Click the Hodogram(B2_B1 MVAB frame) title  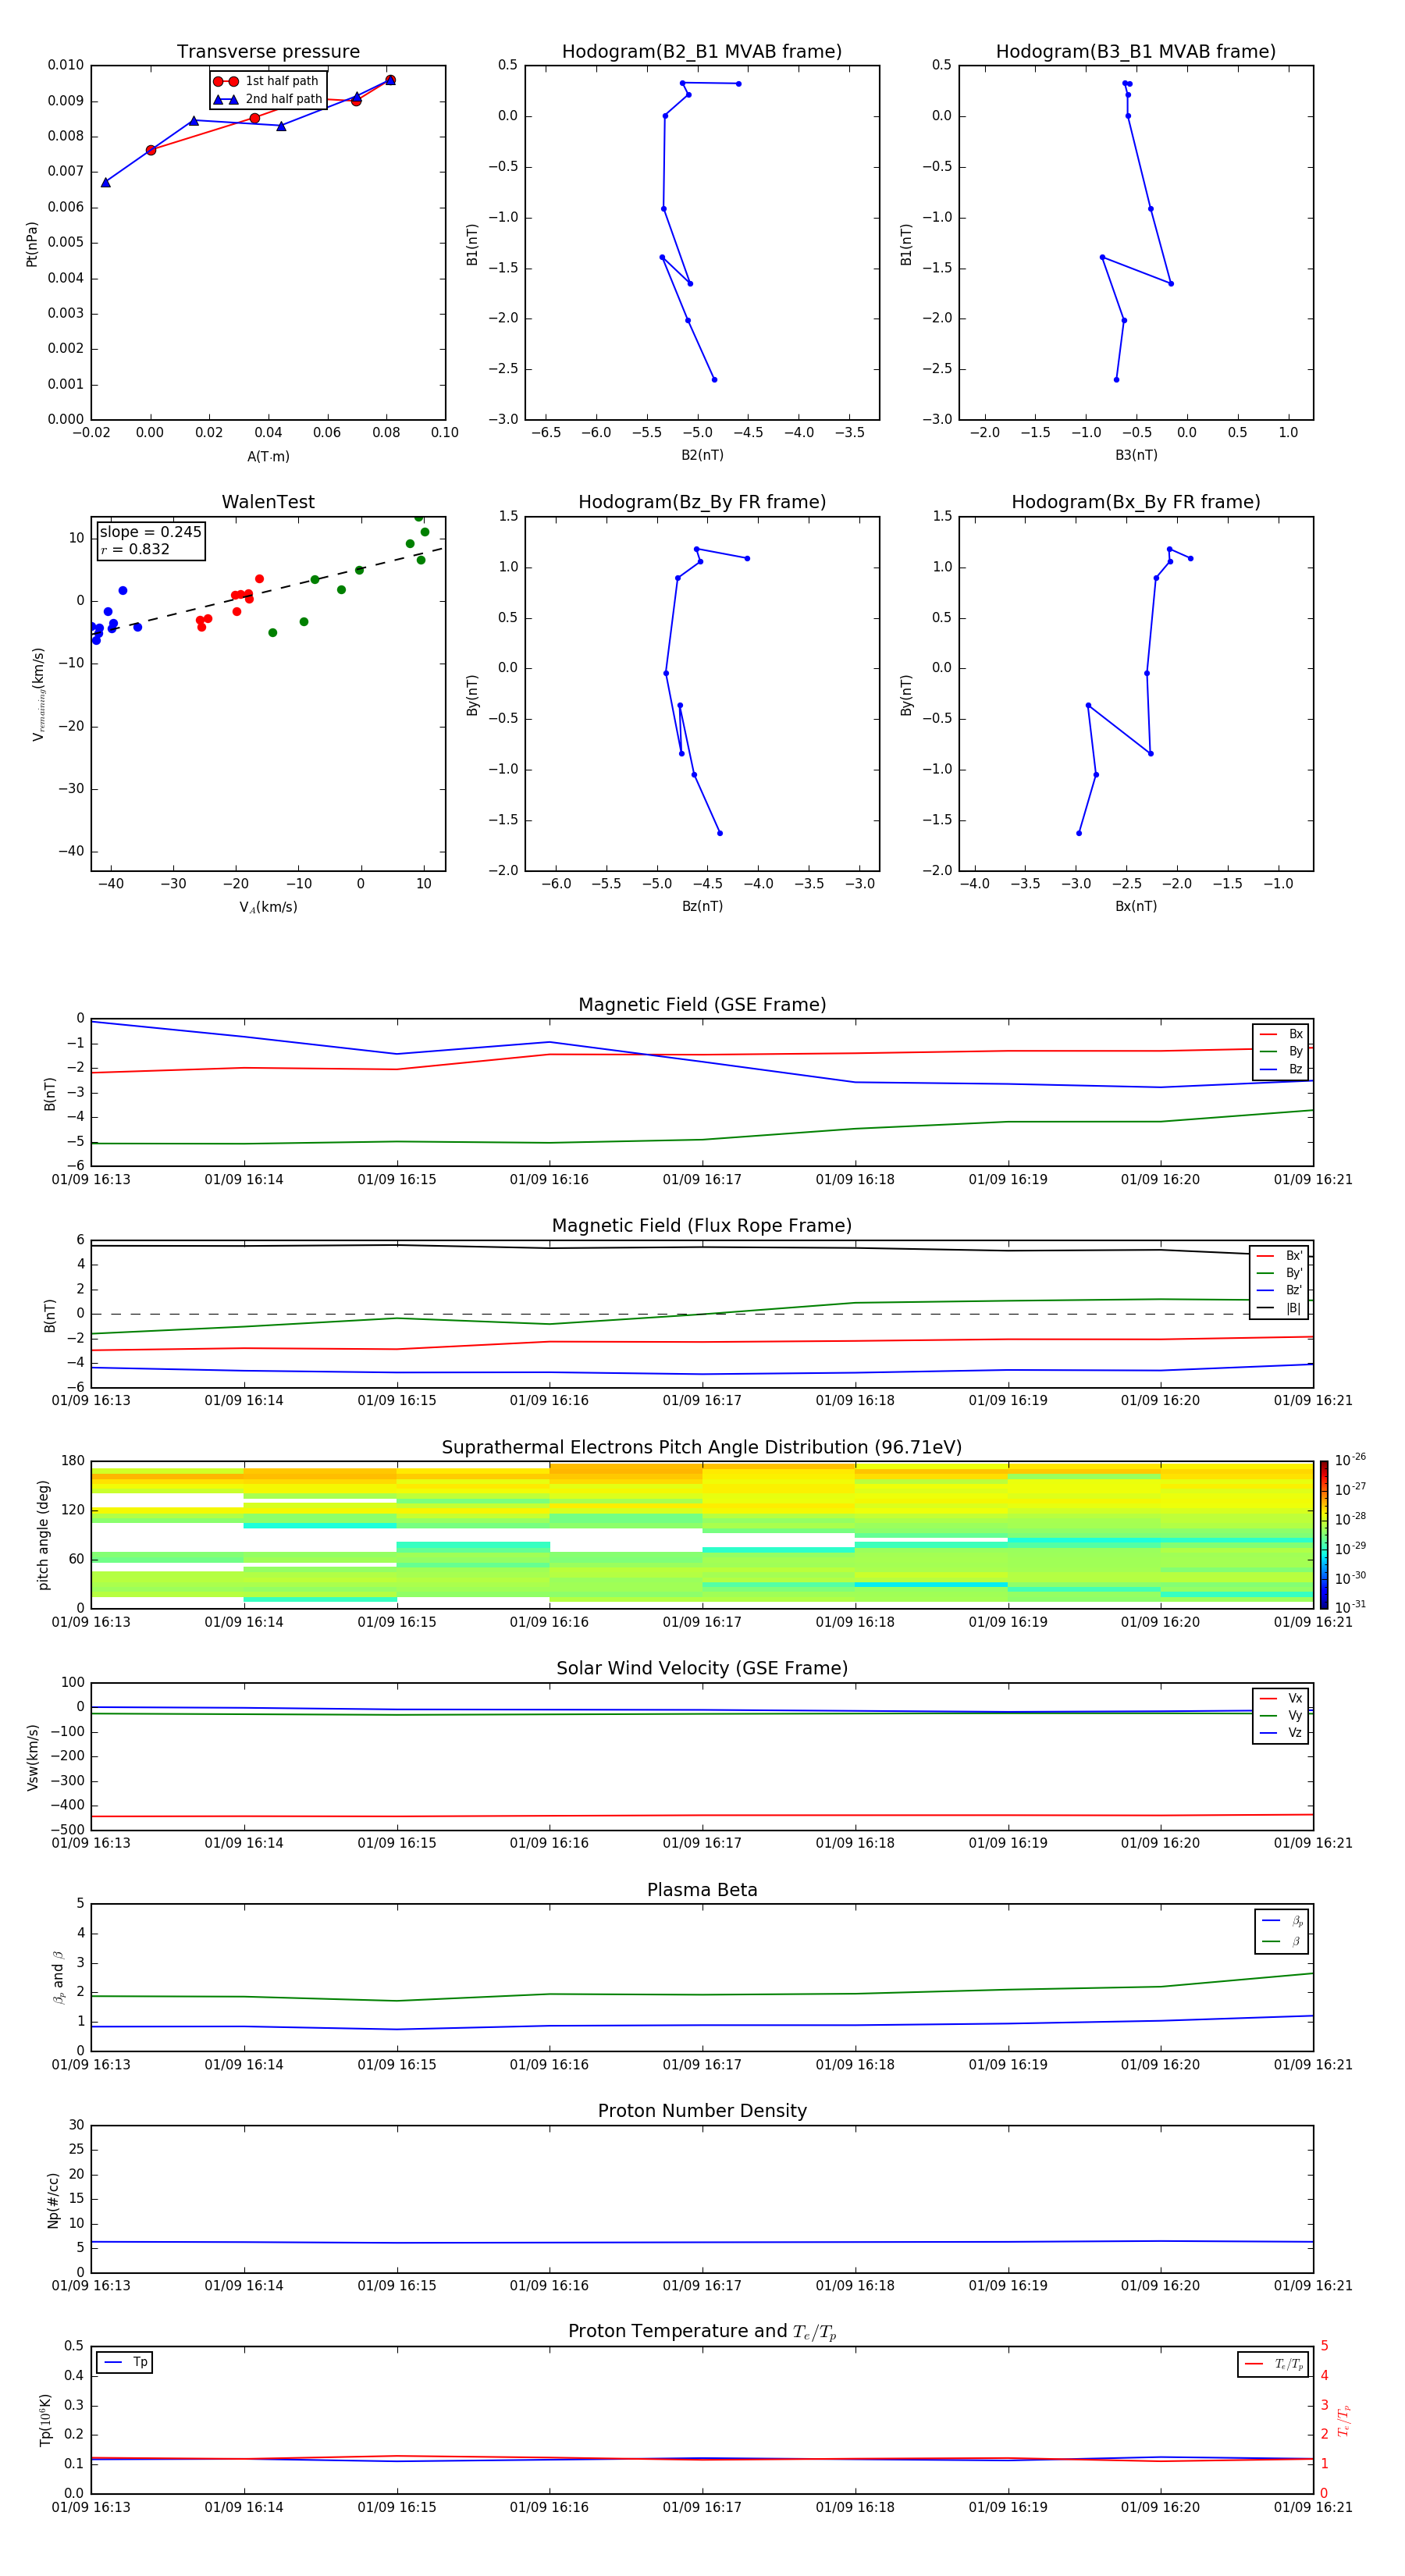(701, 52)
